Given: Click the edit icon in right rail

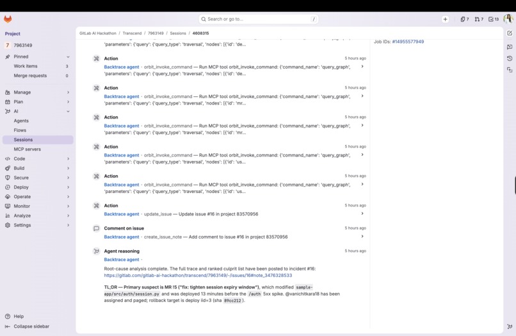Looking at the screenshot, I should (510, 33).
